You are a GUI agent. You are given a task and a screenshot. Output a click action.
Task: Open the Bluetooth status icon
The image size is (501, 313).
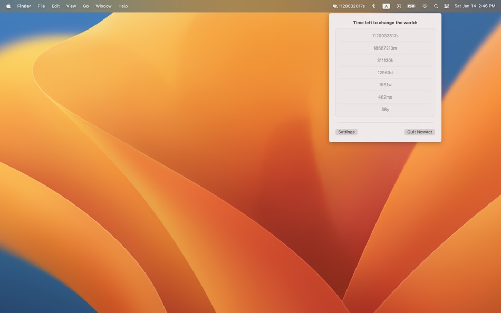point(373,6)
